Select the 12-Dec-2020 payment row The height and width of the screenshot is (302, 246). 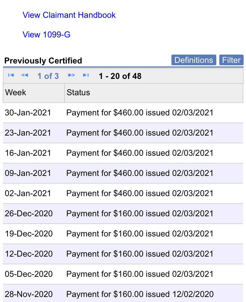coord(123,254)
